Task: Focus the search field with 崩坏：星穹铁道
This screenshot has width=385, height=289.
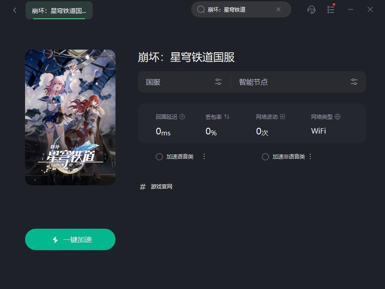Action: point(241,9)
